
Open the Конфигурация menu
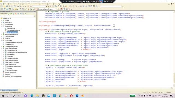22,4
